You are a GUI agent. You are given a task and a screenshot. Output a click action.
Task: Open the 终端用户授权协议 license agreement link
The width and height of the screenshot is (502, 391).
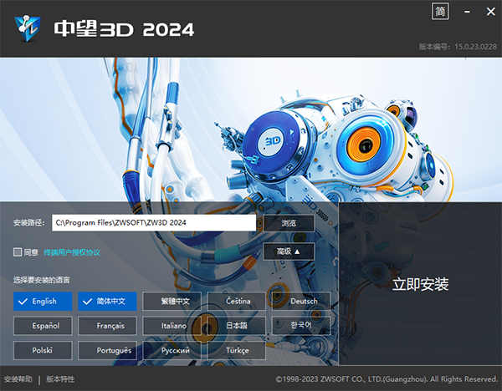[x=72, y=251]
